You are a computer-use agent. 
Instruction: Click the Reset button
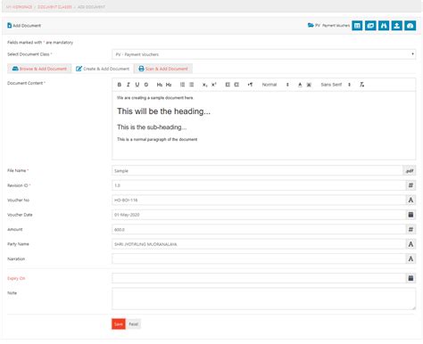coord(134,324)
